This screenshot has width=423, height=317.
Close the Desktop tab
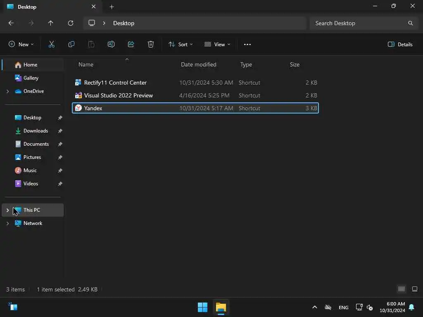(x=94, y=7)
